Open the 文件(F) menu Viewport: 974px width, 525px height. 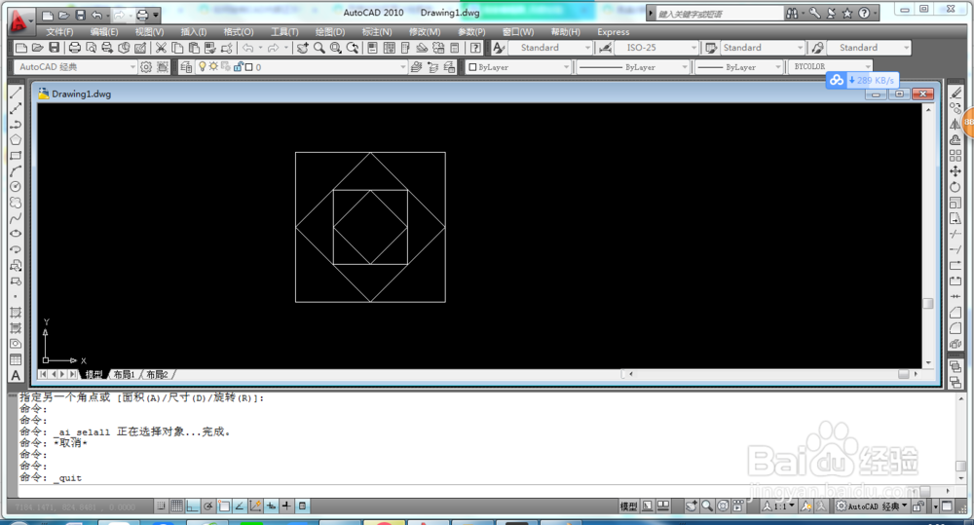(x=59, y=32)
